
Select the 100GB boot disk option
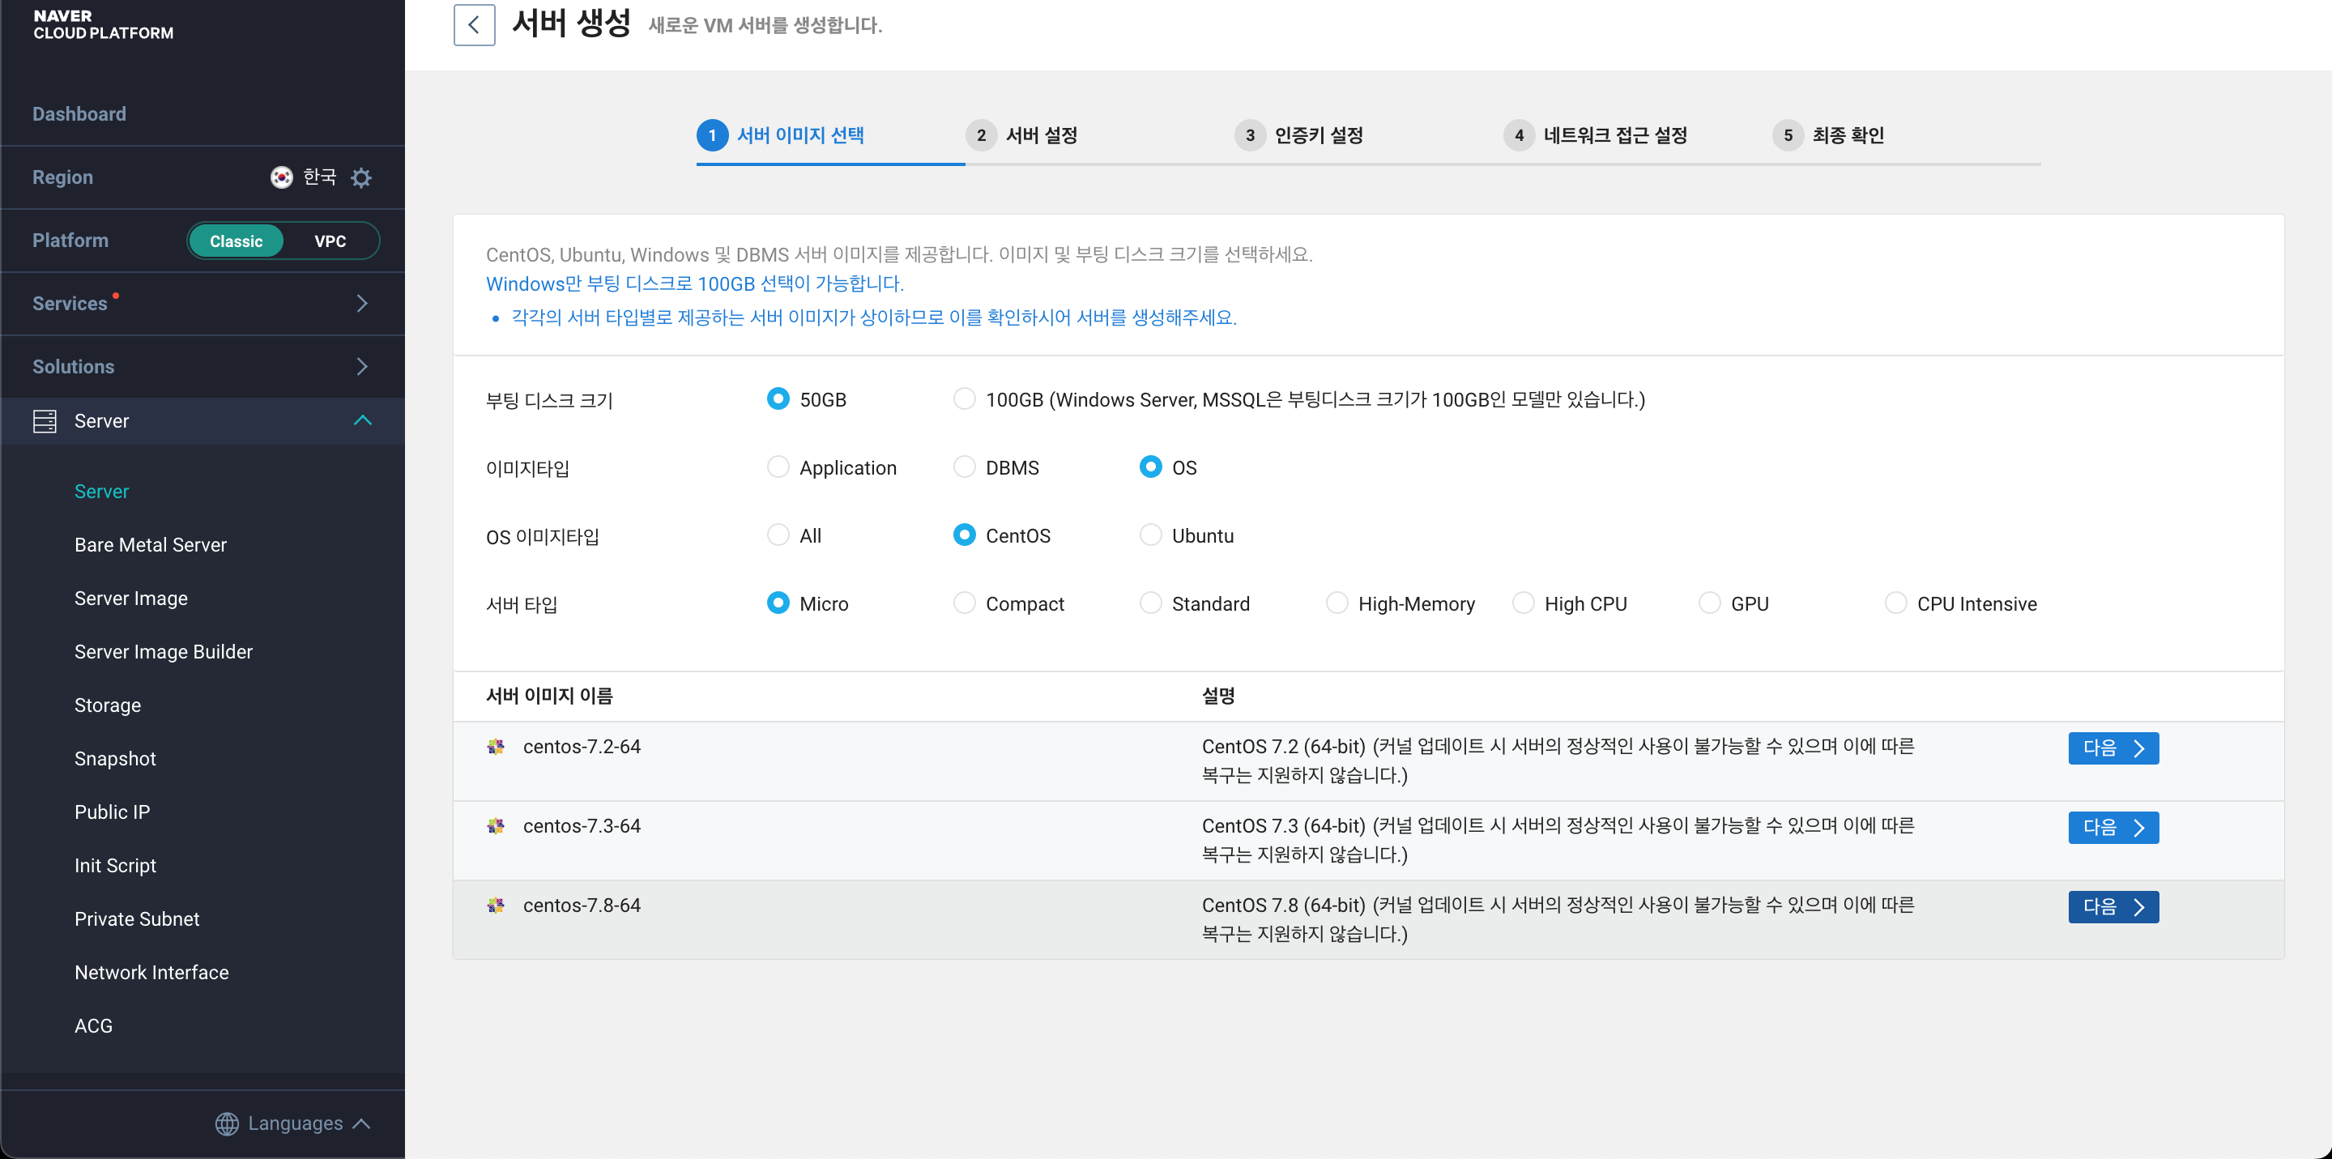[x=964, y=399]
